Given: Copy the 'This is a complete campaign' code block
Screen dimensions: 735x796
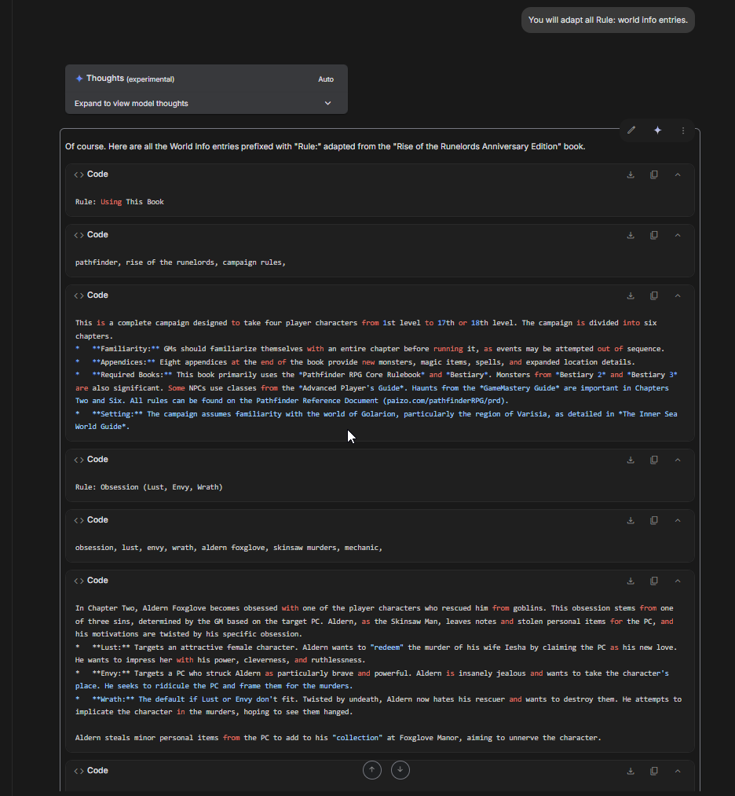Looking at the screenshot, I should point(654,295).
